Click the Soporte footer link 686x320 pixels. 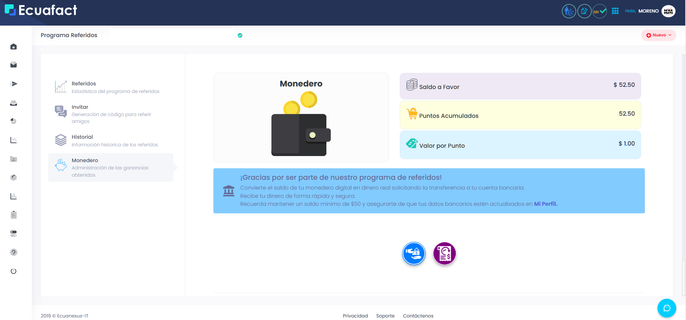[385, 316]
